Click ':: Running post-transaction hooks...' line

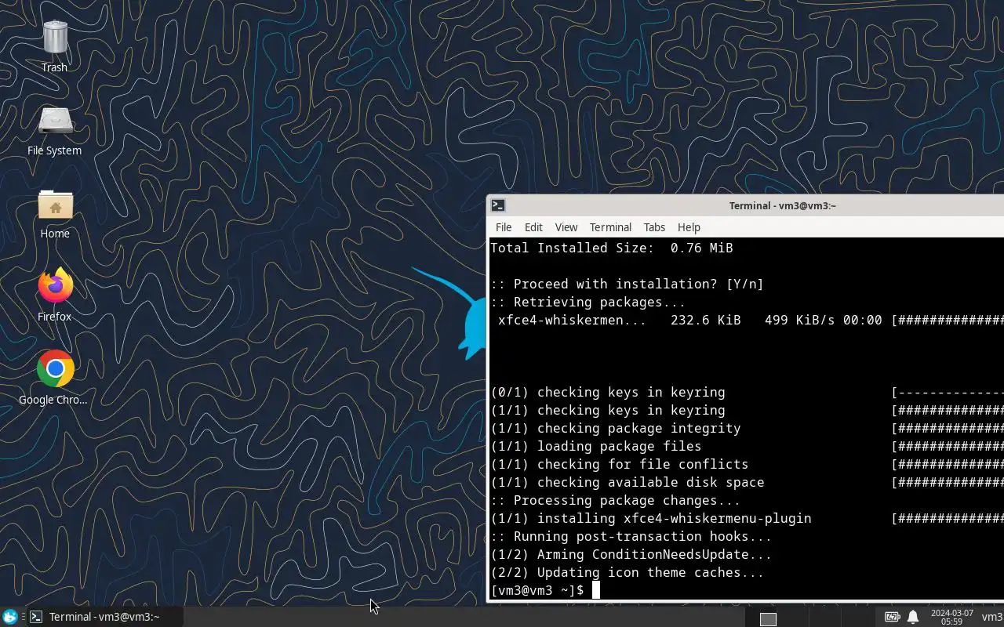pyautogui.click(x=631, y=536)
